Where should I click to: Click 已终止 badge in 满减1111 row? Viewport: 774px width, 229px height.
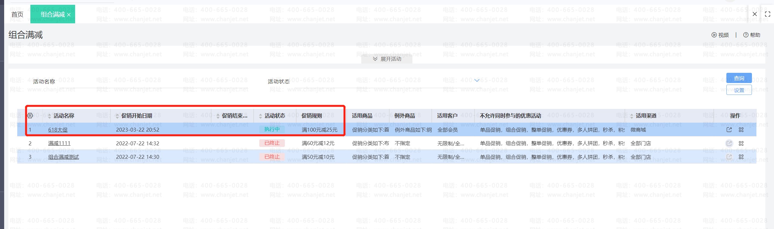272,143
